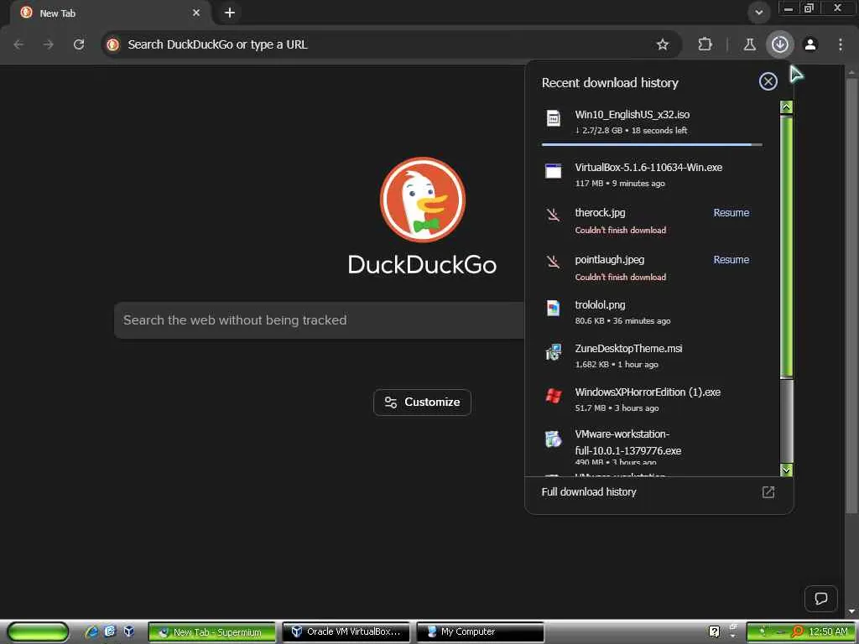Open the profile avatar menu

coord(810,44)
